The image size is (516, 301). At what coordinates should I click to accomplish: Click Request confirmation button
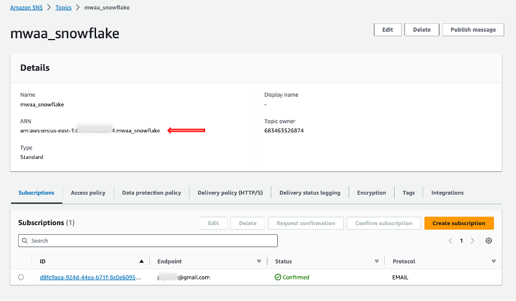[x=306, y=223]
